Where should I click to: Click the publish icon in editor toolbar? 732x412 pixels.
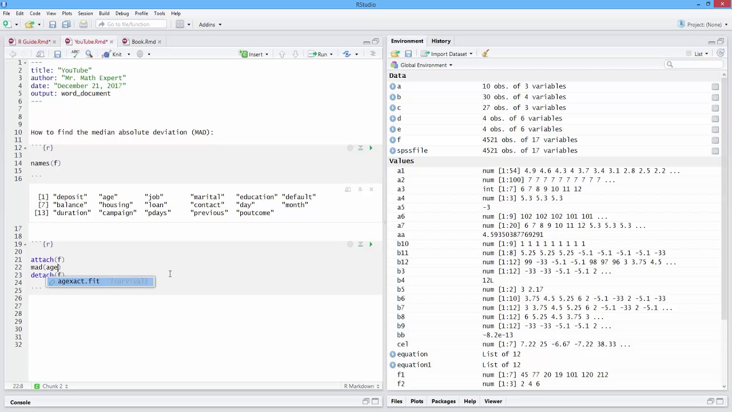tap(347, 54)
